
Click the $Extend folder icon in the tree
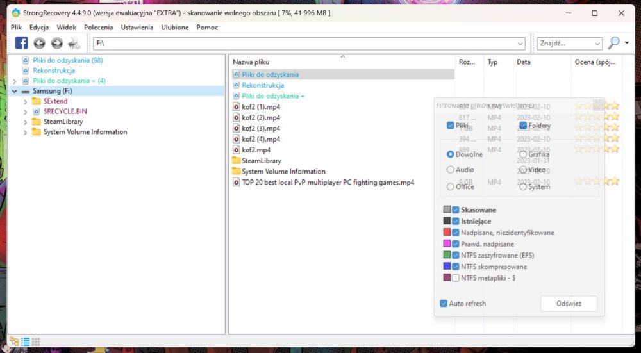tap(37, 101)
